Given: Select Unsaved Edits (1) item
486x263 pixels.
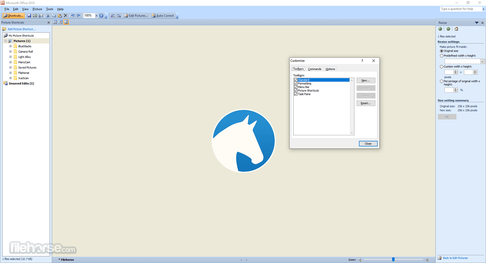Looking at the screenshot, I should 21,83.
